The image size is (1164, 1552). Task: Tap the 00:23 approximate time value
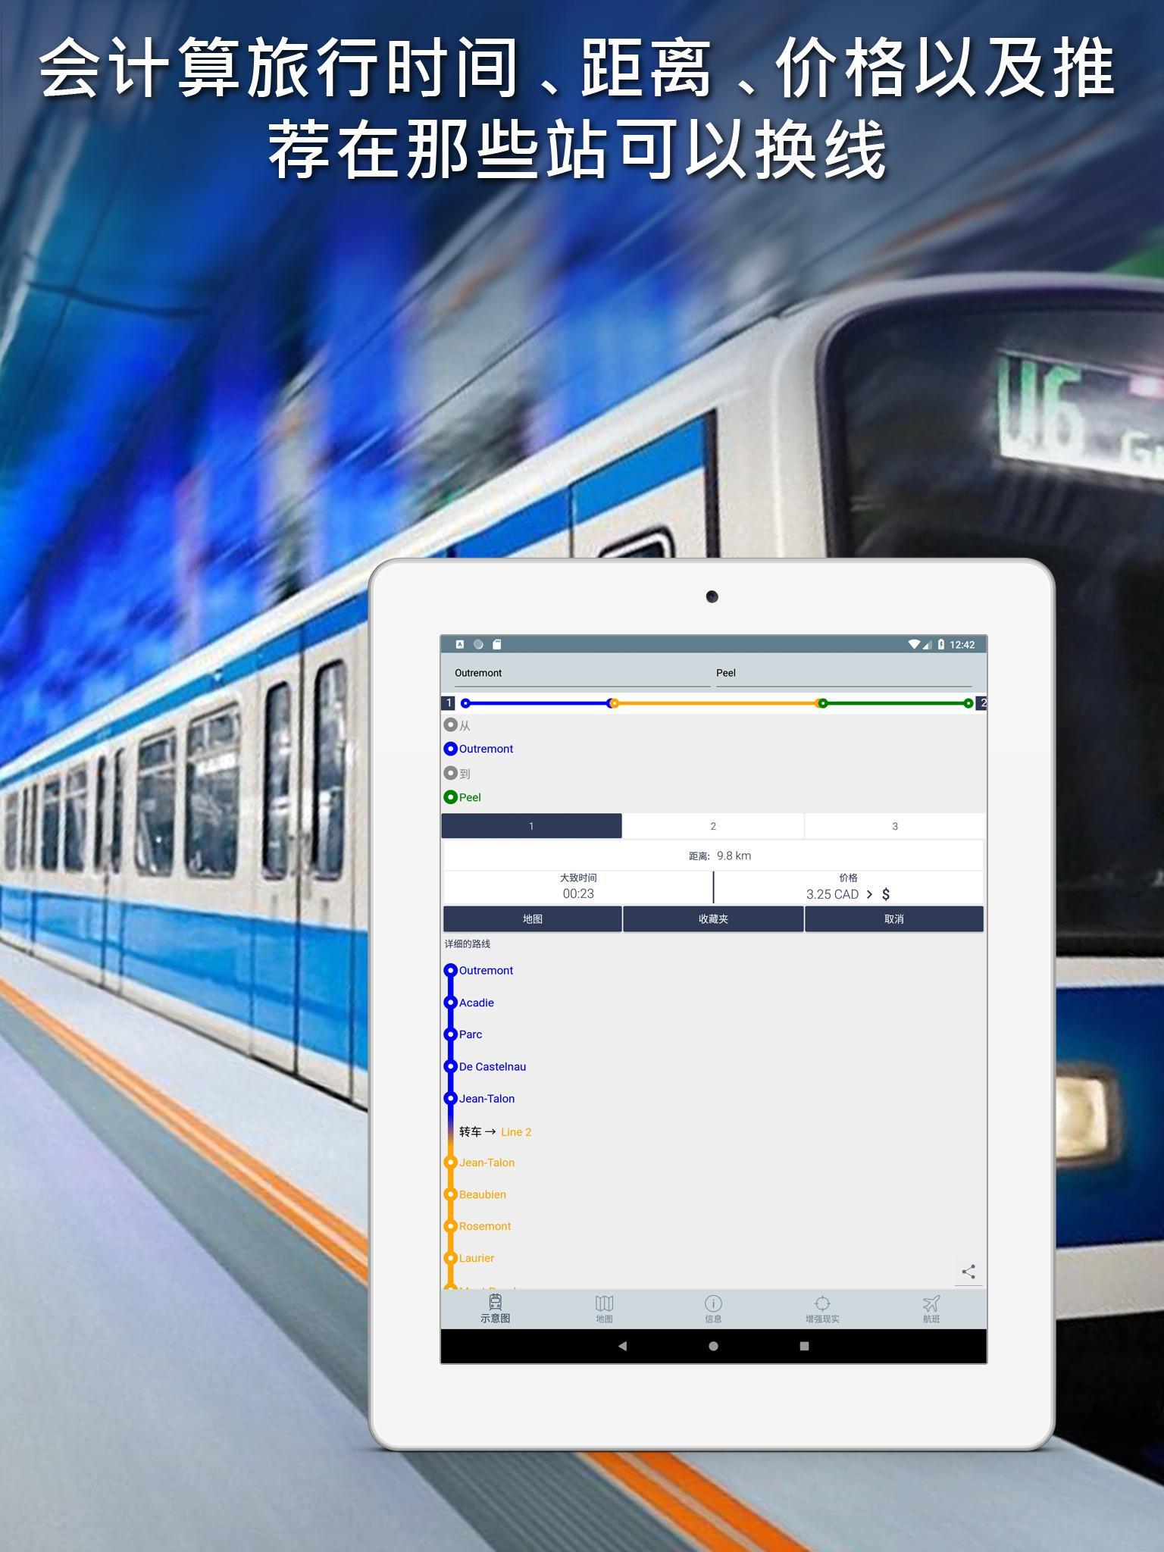click(578, 893)
